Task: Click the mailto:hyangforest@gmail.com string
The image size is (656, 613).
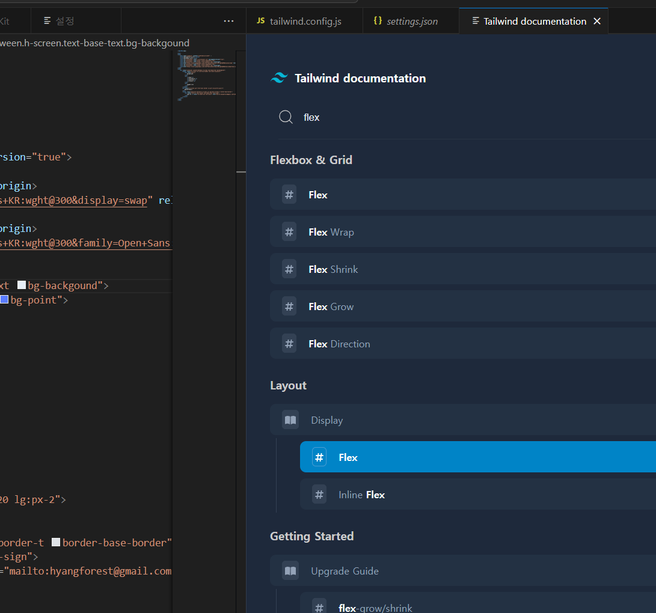Action: [90, 571]
